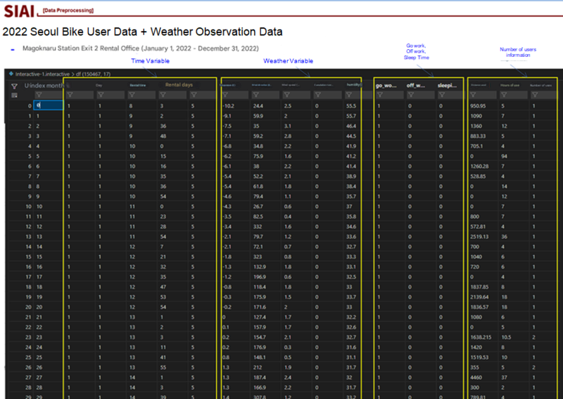Click the selected index cell in row 0
This screenshot has height=399, width=563.
click(49, 105)
